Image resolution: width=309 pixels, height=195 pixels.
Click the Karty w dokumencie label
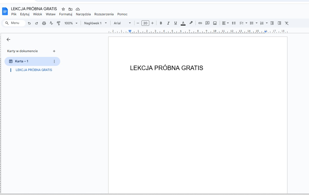coord(22,51)
